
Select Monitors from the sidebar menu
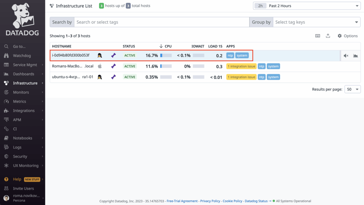click(x=21, y=92)
